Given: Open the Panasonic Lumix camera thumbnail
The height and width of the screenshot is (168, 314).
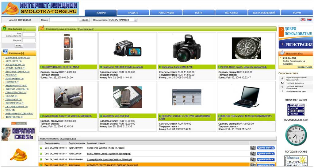Looking at the screenshot, I should pos(187,48).
